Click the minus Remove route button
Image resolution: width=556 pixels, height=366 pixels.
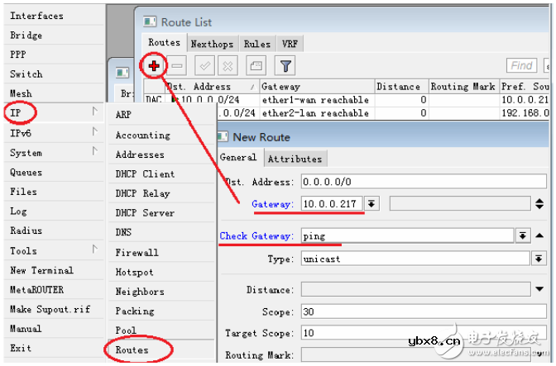coord(178,65)
